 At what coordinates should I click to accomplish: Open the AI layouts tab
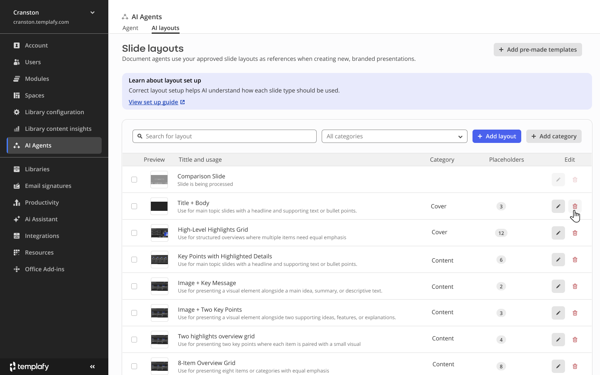pyautogui.click(x=165, y=28)
